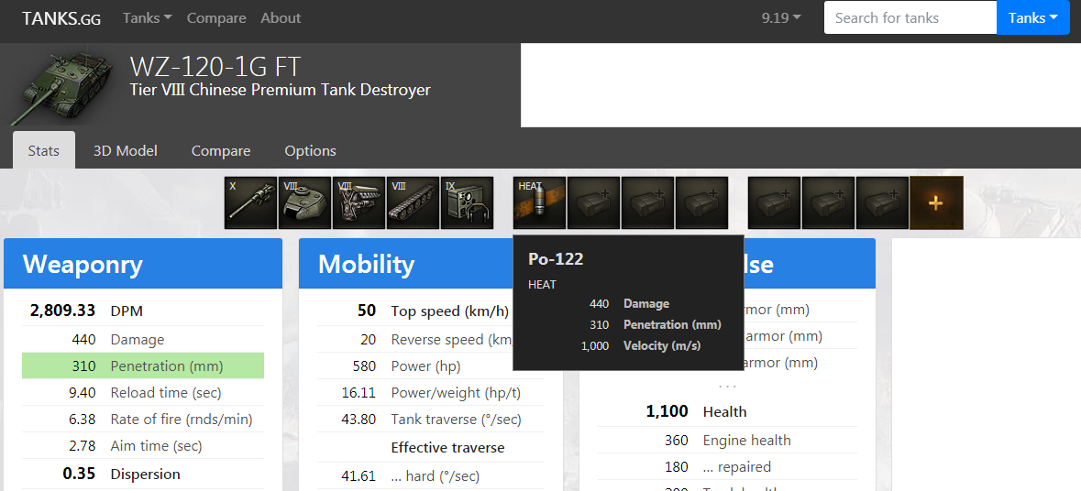This screenshot has width=1081, height=491.
Task: Select the 440 Damage row in Weaponry
Action: pyautogui.click(x=143, y=340)
